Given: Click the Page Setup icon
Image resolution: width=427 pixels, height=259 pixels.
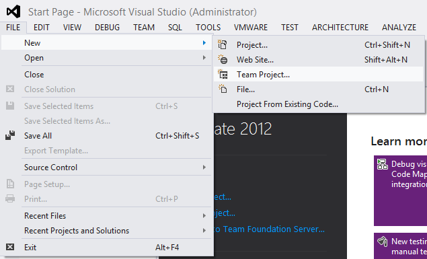Looking at the screenshot, I should (10, 184).
